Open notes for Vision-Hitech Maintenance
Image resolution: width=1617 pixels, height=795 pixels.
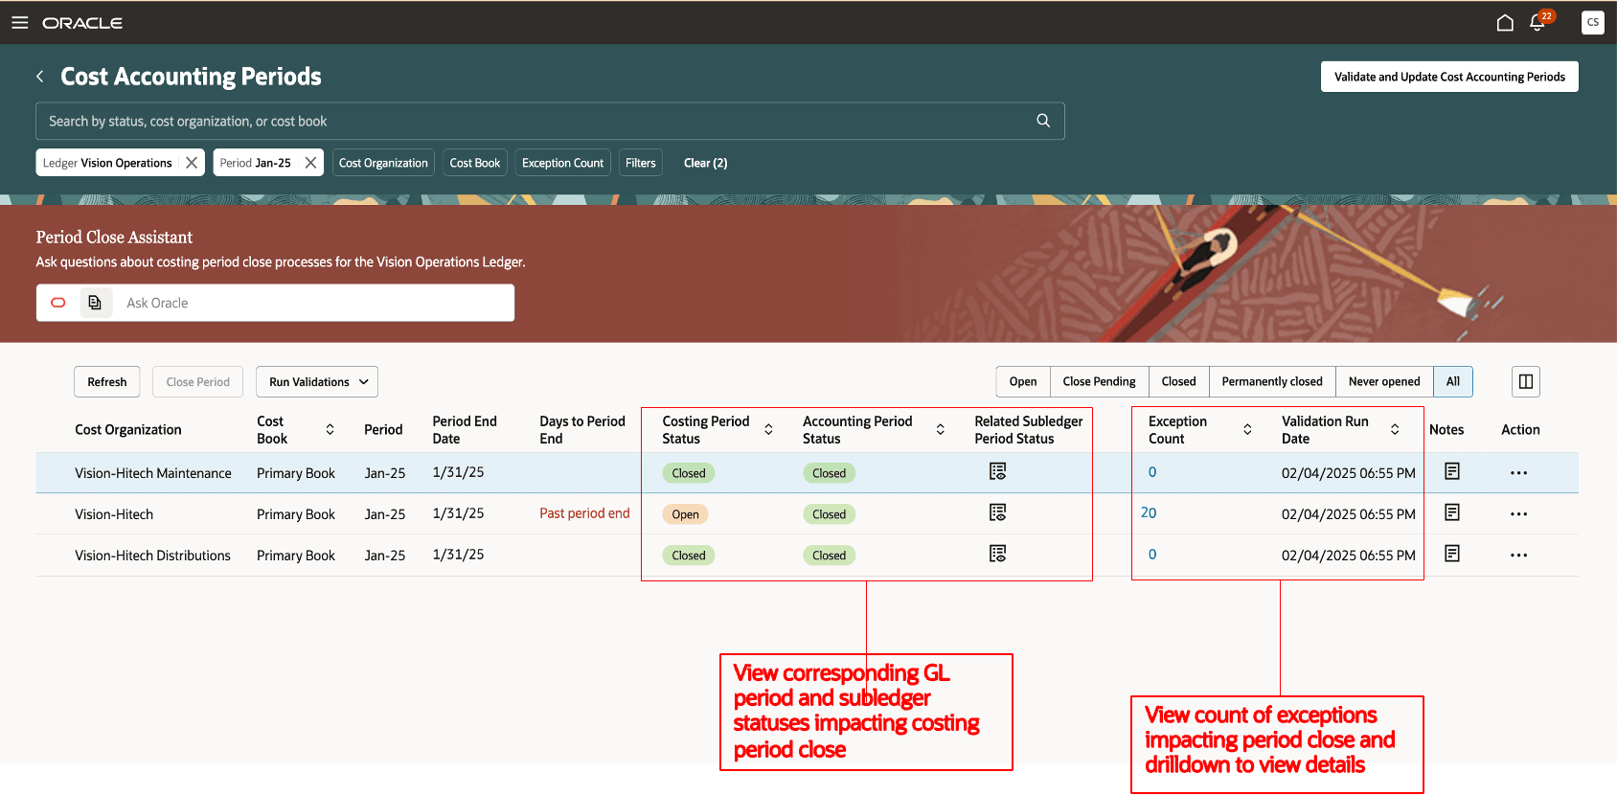tap(1452, 471)
